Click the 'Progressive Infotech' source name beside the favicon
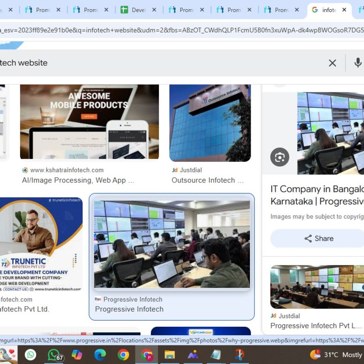364x364 pixels. 133,299
